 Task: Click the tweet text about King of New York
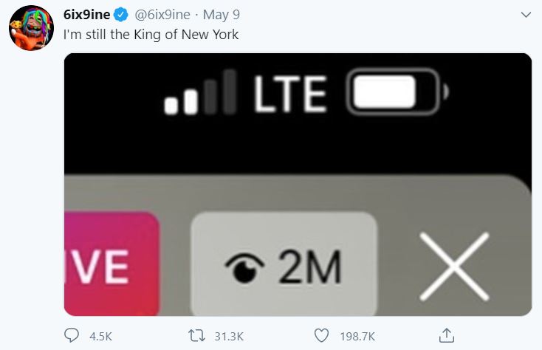pyautogui.click(x=150, y=34)
